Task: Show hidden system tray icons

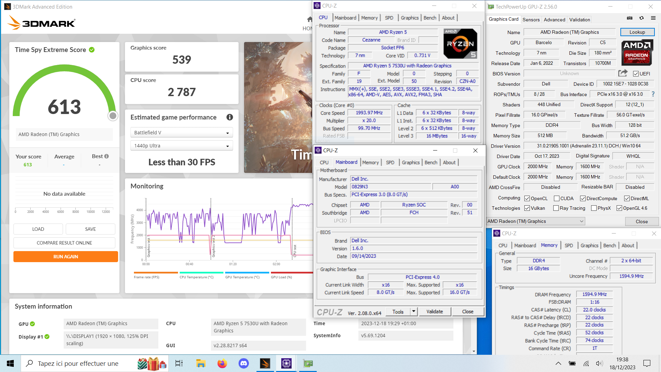Action: tap(558, 363)
